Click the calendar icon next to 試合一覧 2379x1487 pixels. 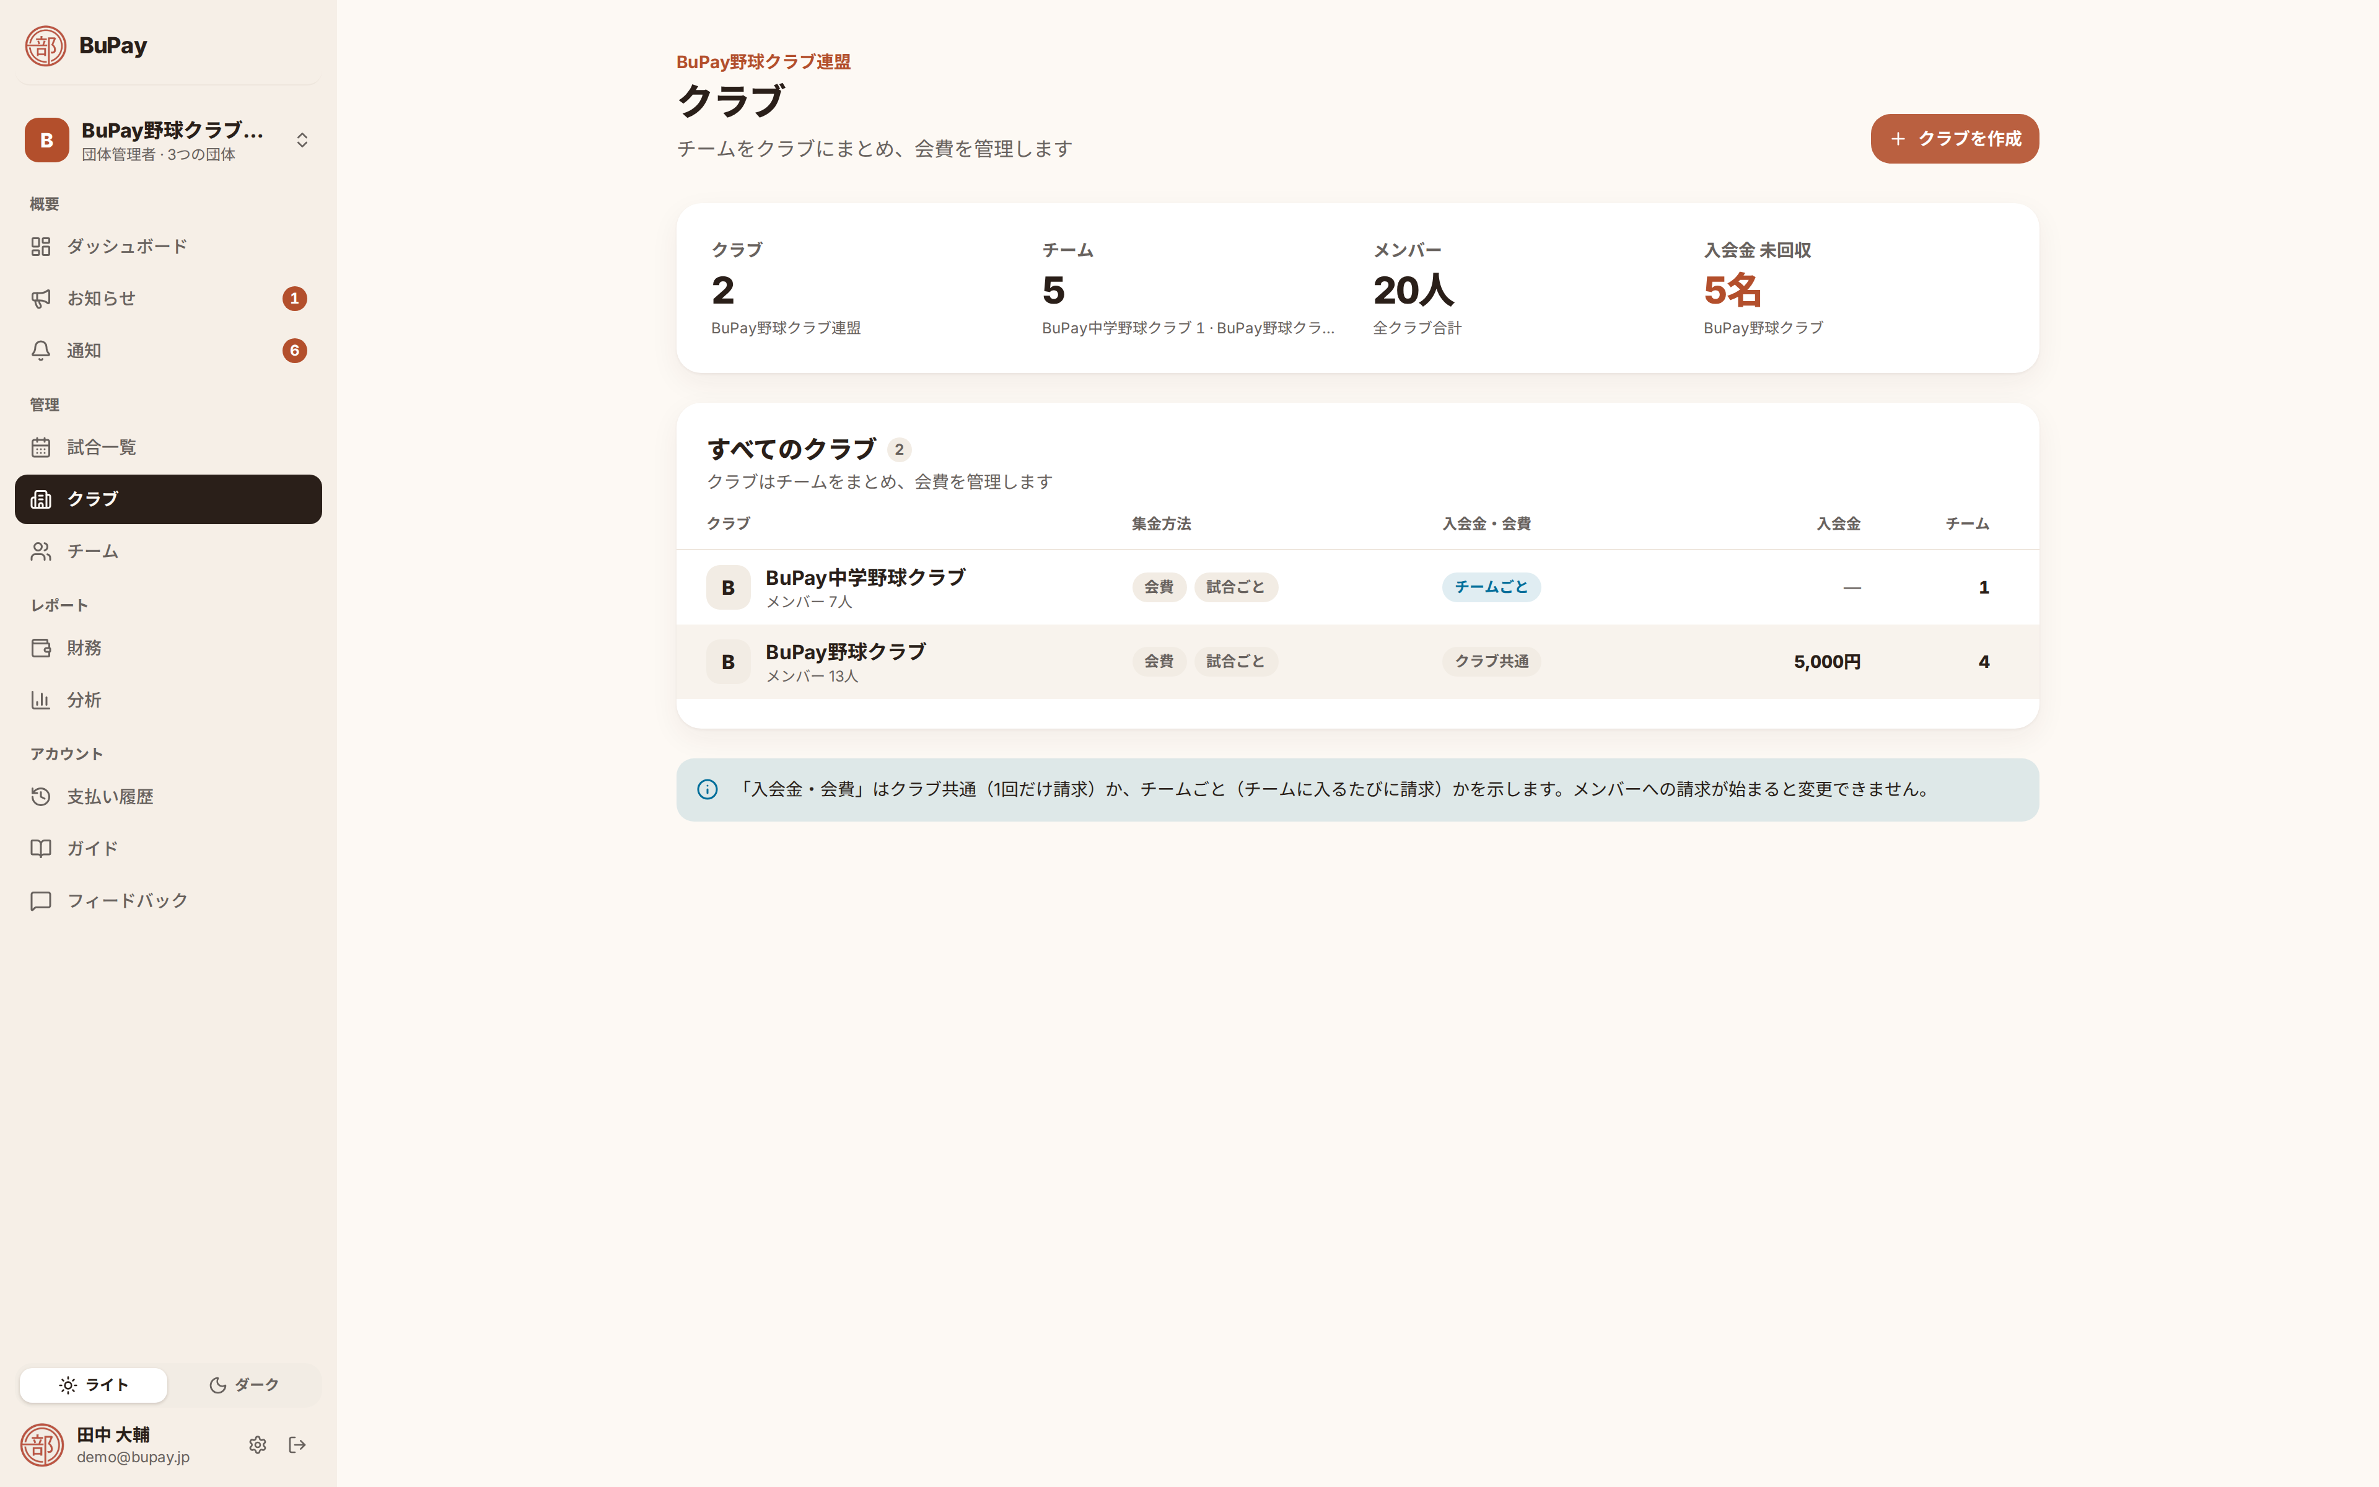click(x=40, y=447)
